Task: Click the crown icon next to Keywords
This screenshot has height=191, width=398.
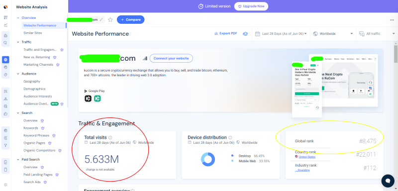Action: (x=43, y=128)
